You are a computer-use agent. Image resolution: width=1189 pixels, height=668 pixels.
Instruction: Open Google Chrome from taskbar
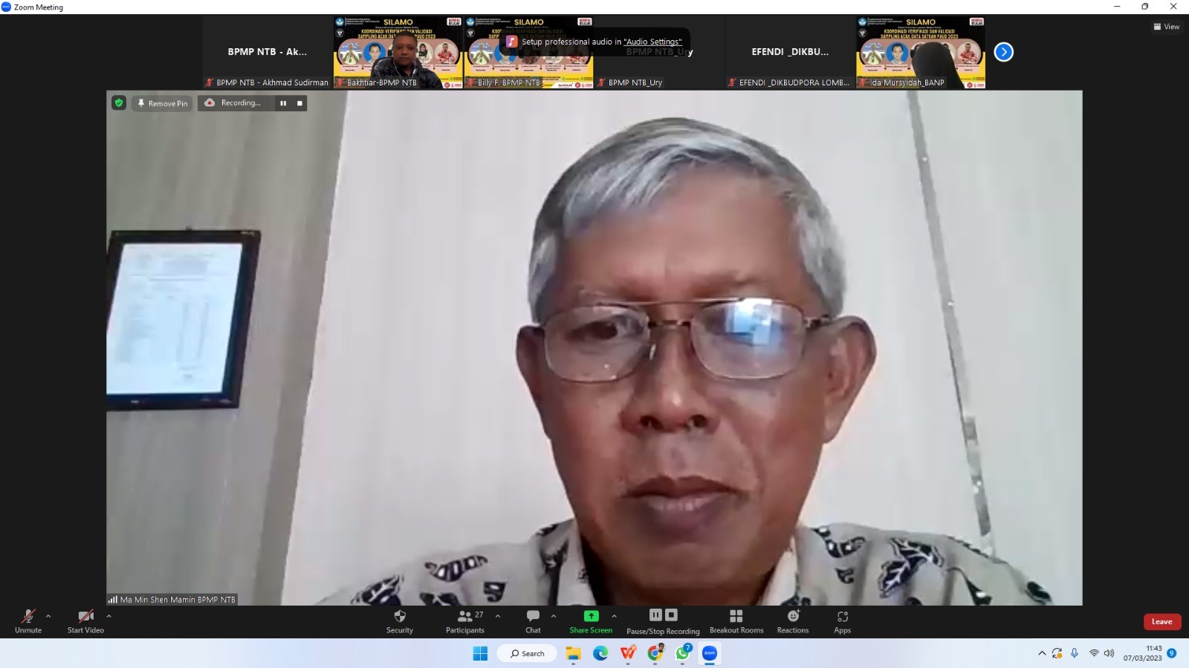(x=655, y=653)
